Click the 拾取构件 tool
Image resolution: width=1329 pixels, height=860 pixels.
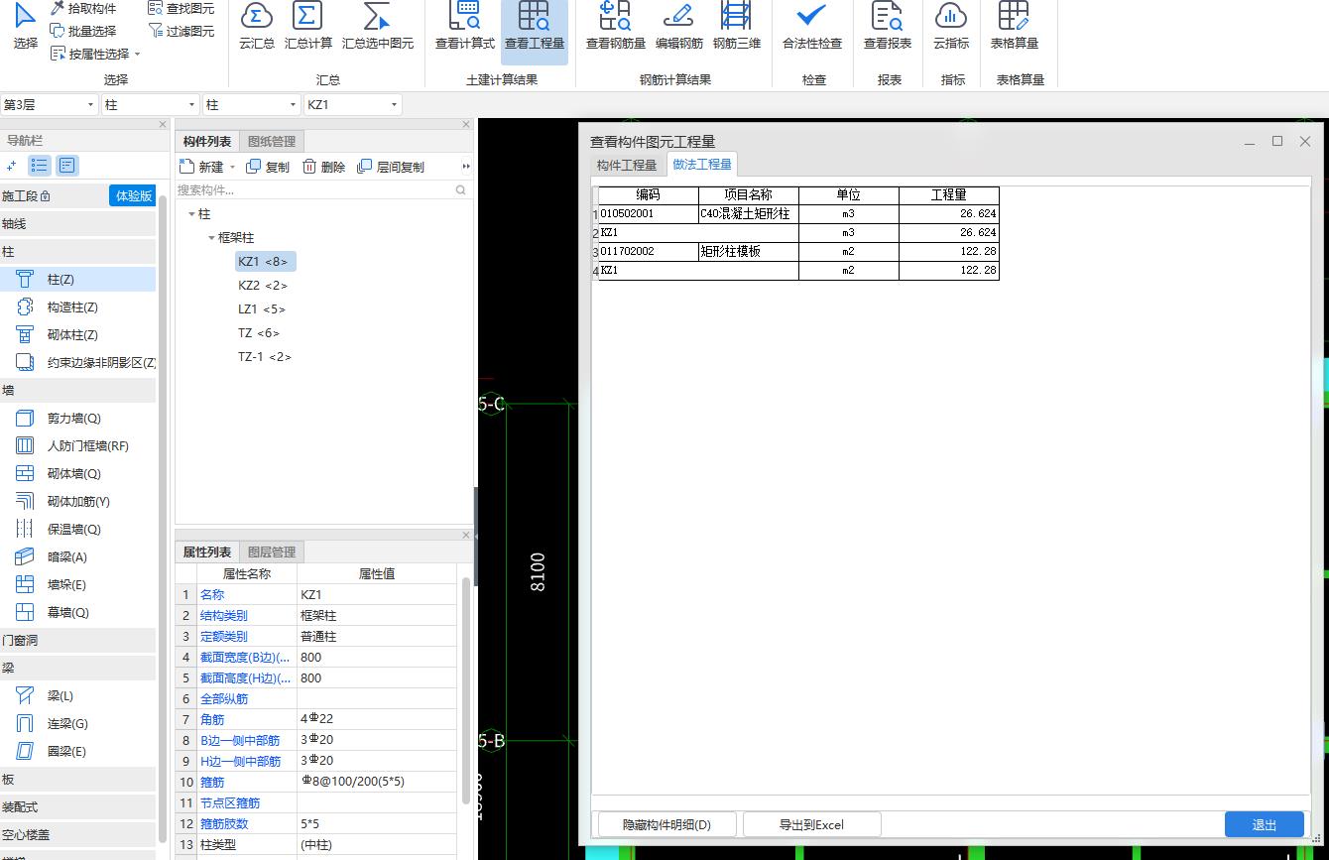coord(83,8)
